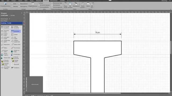Switch to the ACROBAT ribbon tab
The width and height of the screenshot is (172, 96).
coord(62,1)
